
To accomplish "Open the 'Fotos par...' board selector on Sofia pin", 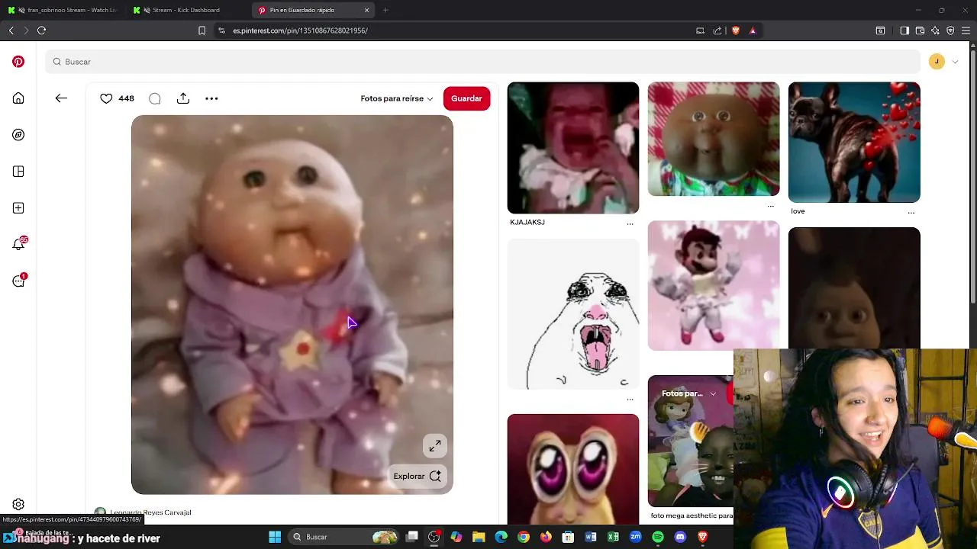I will click(689, 393).
